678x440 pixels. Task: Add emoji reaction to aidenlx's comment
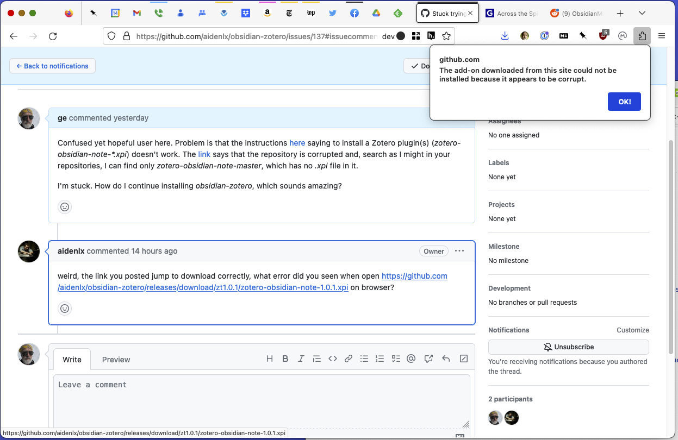point(65,309)
